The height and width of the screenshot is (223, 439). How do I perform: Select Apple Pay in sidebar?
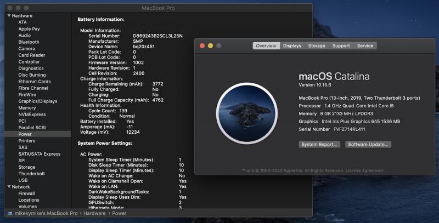pos(29,29)
